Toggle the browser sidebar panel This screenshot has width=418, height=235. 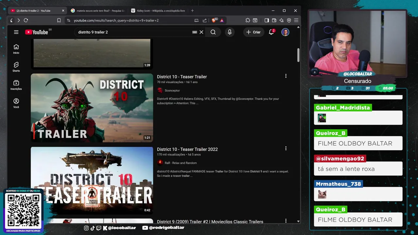266,20
